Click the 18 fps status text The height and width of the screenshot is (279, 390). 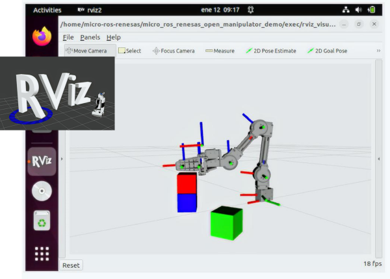(x=372, y=263)
